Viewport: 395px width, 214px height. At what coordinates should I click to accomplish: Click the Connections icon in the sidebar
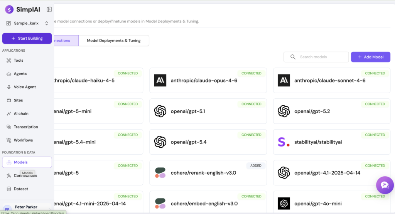point(9,175)
